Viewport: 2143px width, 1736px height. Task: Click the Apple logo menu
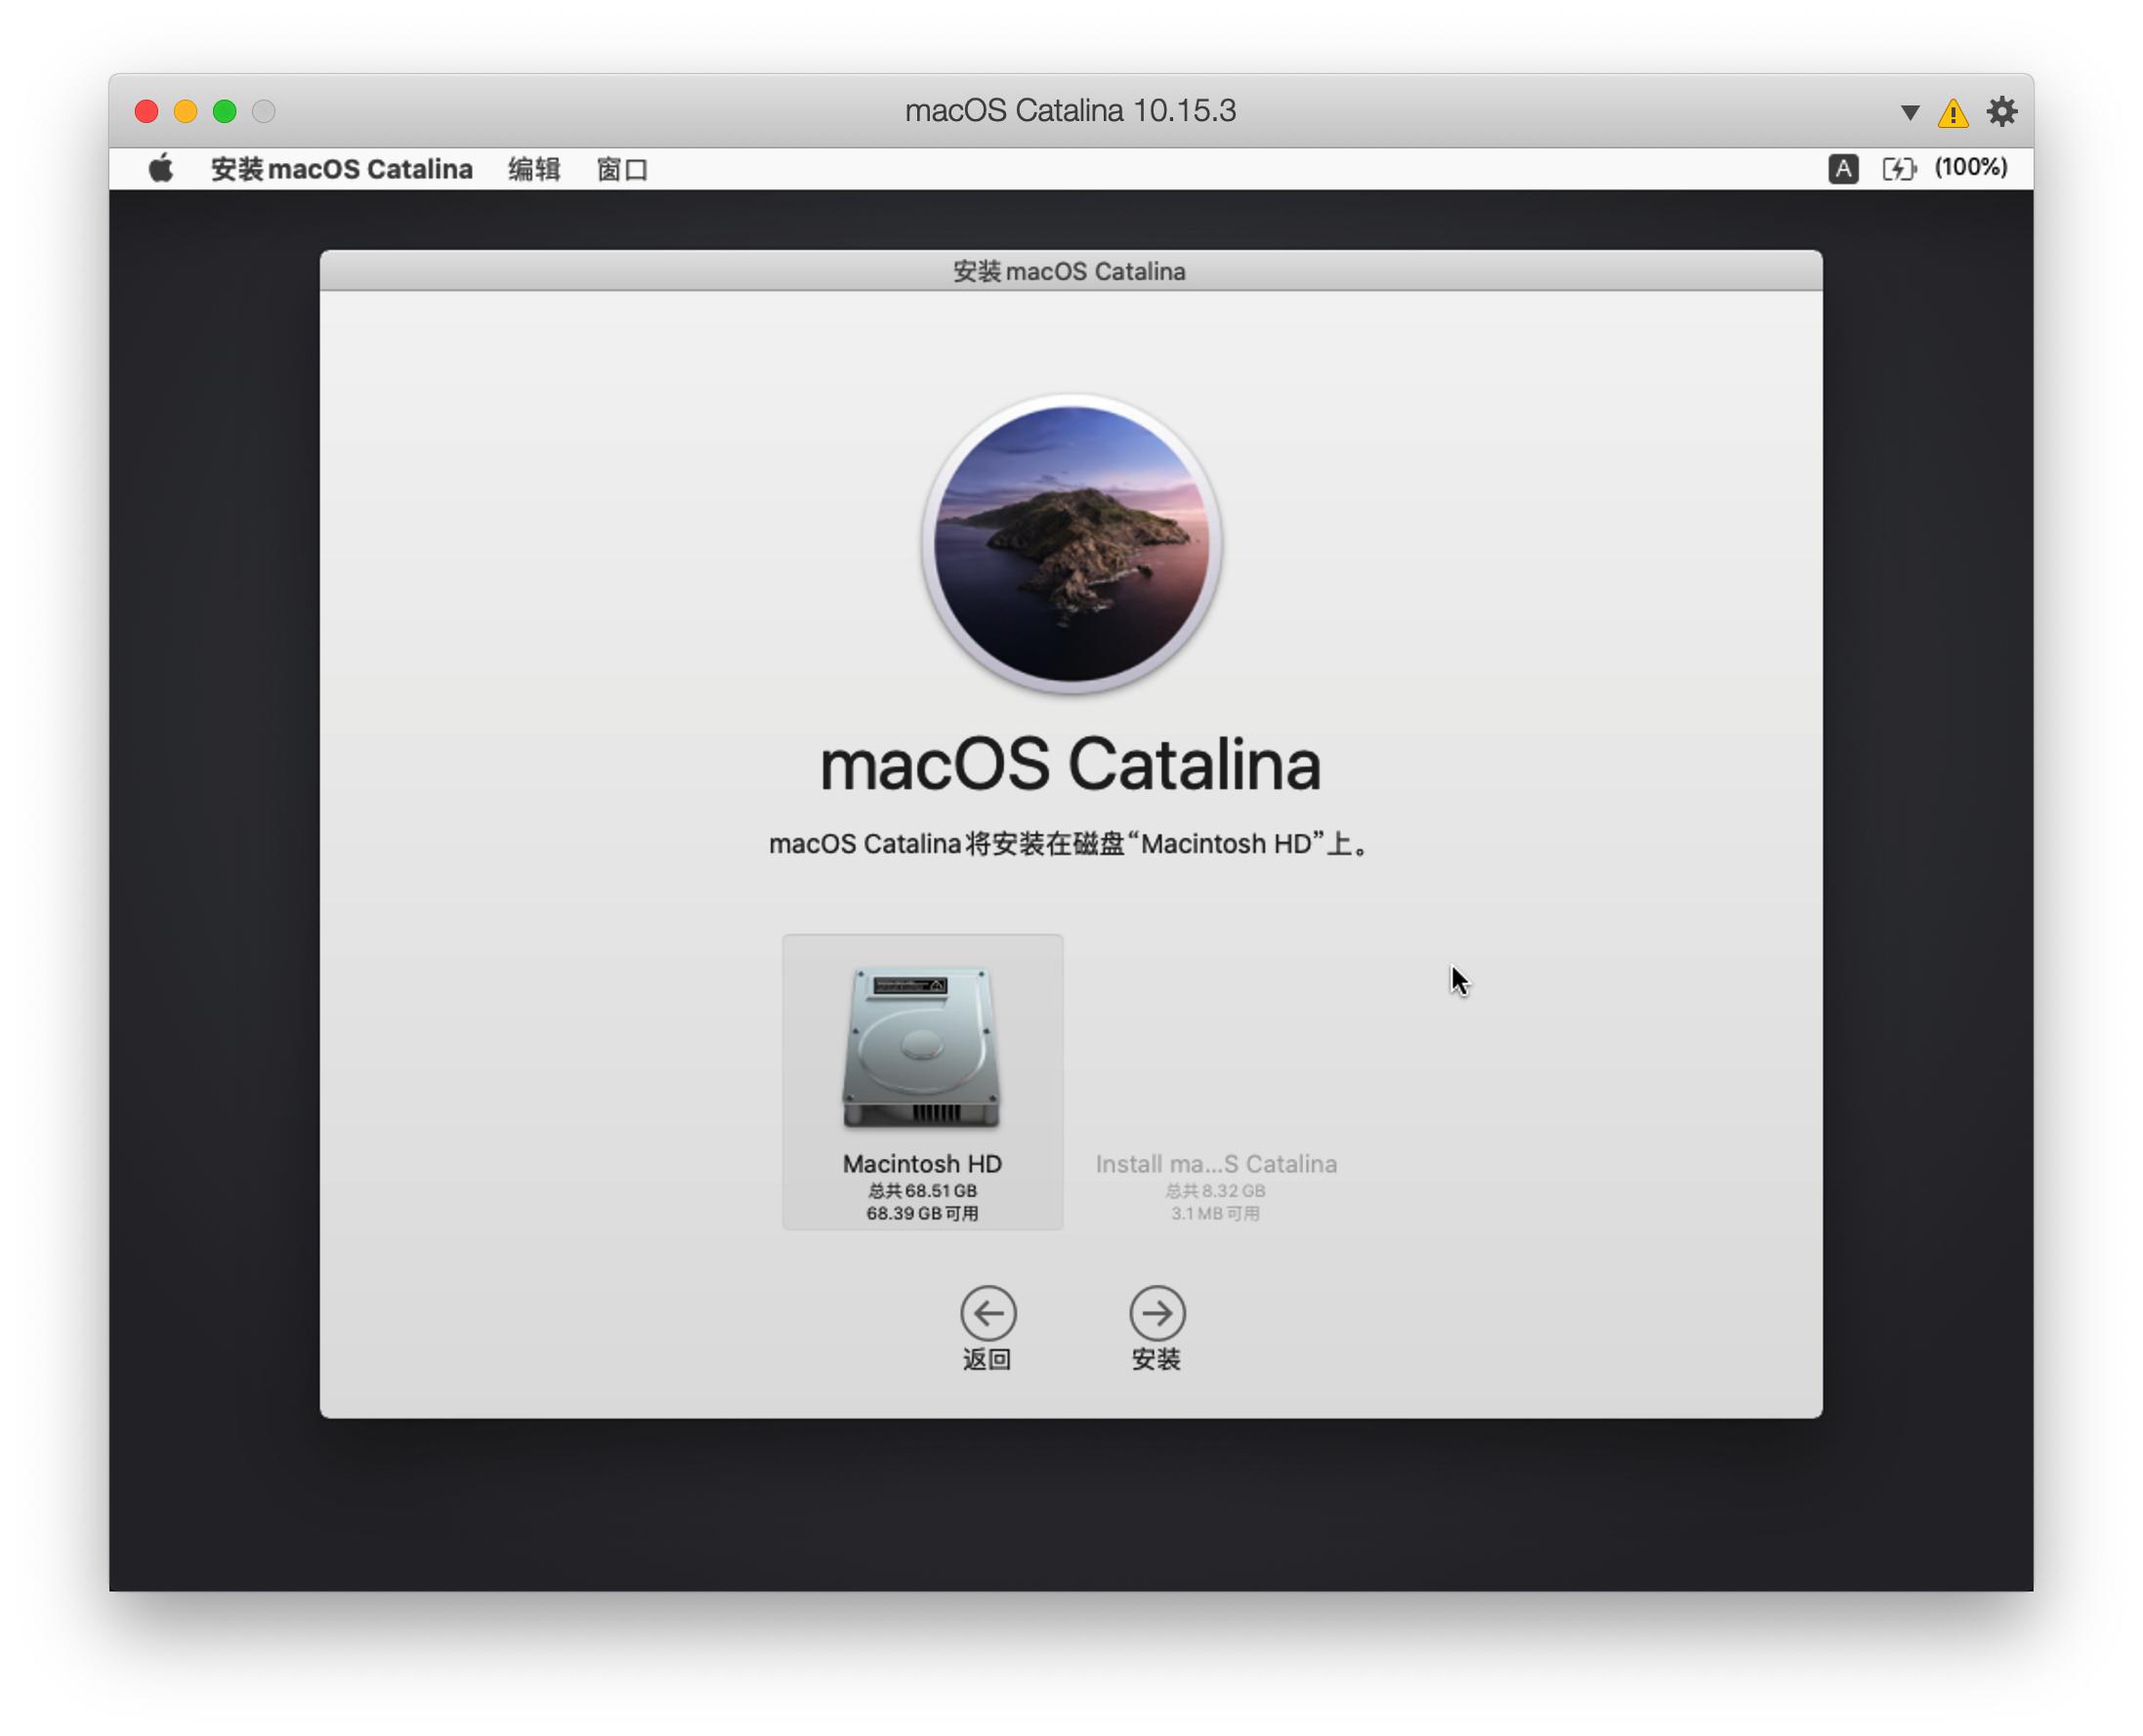tap(160, 169)
